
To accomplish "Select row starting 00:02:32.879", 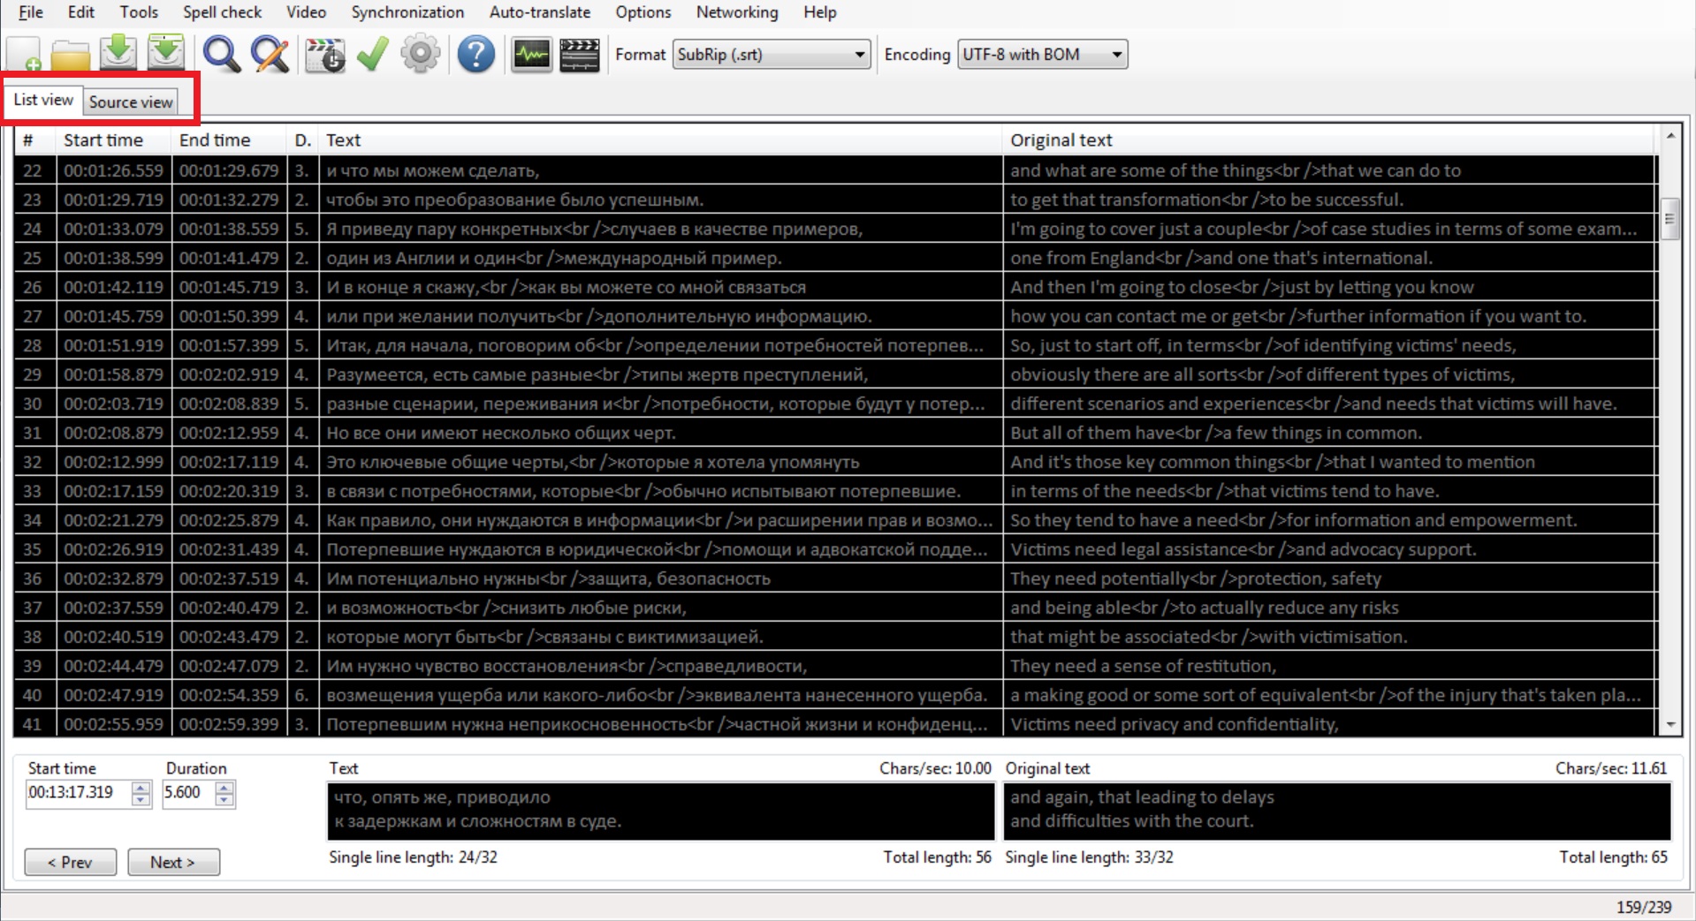I will pyautogui.click(x=836, y=578).
